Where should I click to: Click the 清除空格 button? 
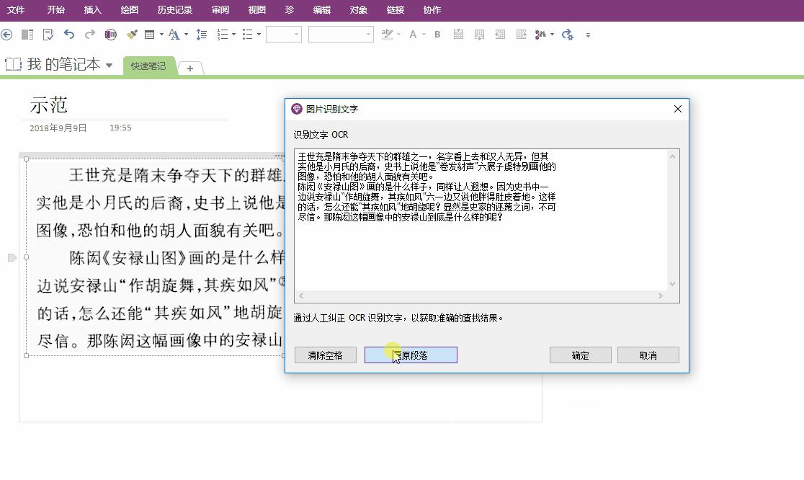[325, 355]
